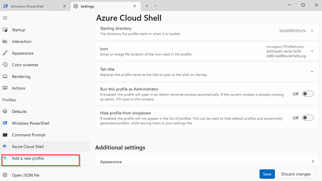Select the Defaults profile entry
The height and width of the screenshot is (181, 322).
[45, 112]
